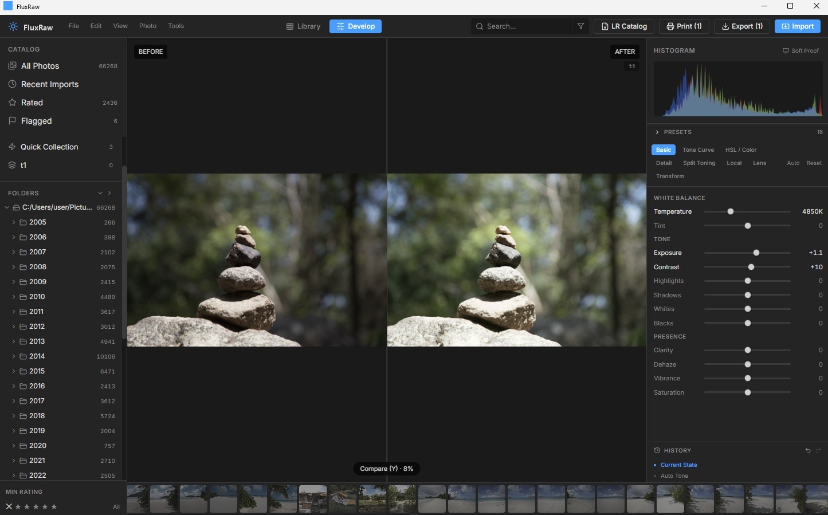The image size is (828, 515).
Task: Open the search filter funnel icon
Action: pyautogui.click(x=580, y=26)
